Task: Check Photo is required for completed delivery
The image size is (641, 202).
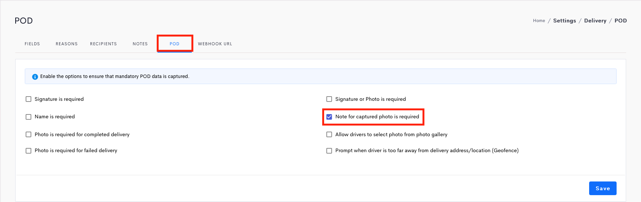Action: point(28,134)
